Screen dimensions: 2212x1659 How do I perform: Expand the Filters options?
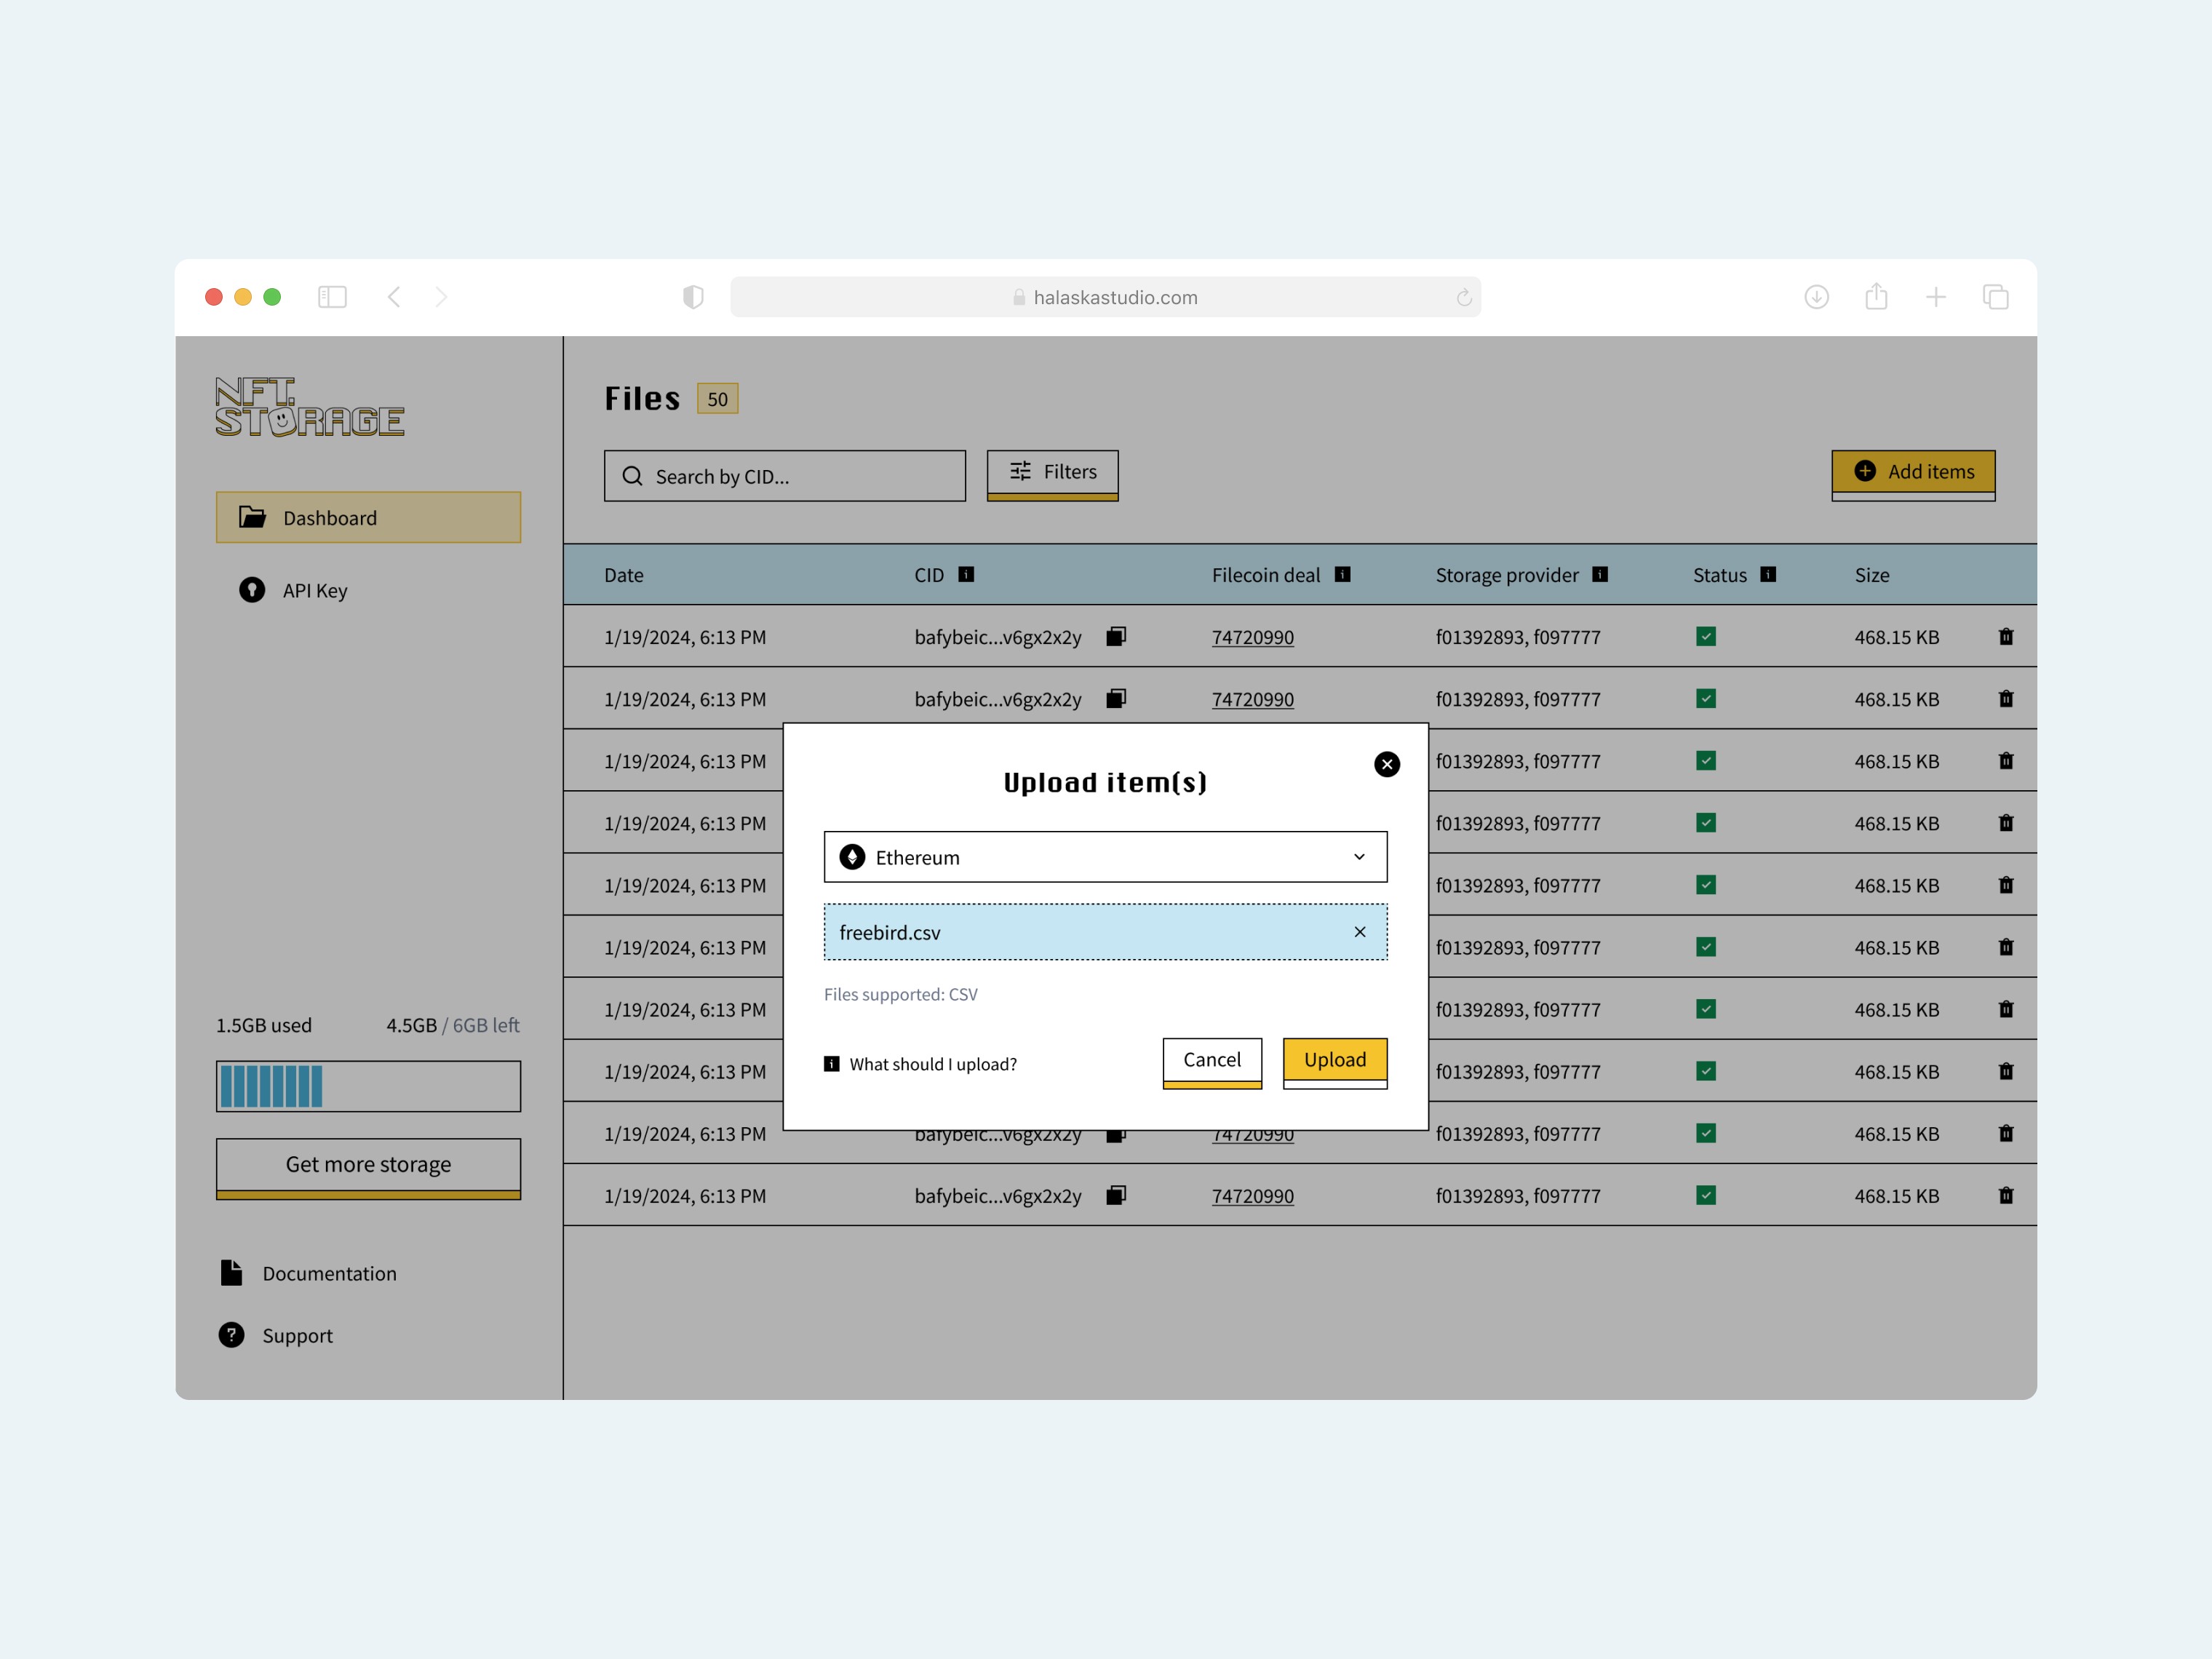(1052, 473)
